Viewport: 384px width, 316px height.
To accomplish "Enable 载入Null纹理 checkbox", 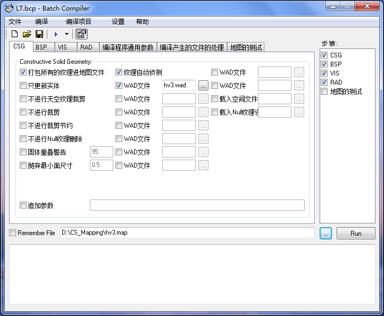I will point(214,112).
